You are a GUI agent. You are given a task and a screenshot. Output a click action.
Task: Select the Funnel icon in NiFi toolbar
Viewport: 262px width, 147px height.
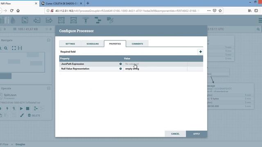click(86, 20)
